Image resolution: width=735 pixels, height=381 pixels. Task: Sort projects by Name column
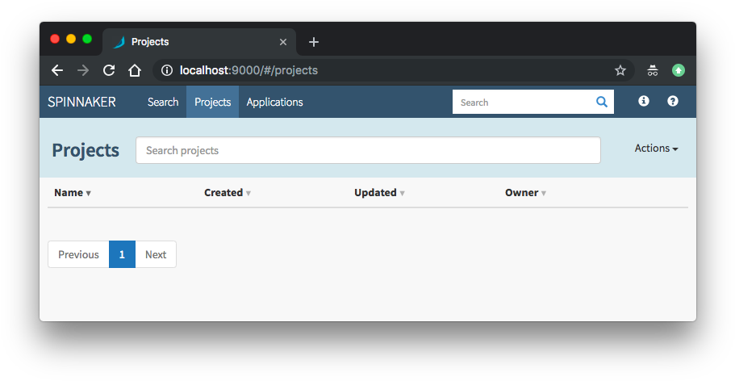[x=72, y=193]
